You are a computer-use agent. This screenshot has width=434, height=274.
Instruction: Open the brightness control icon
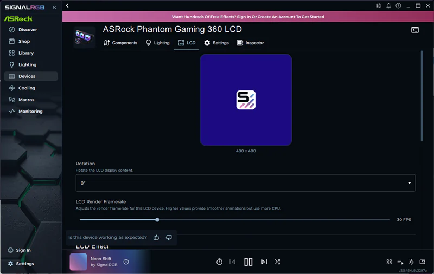pyautogui.click(x=411, y=262)
